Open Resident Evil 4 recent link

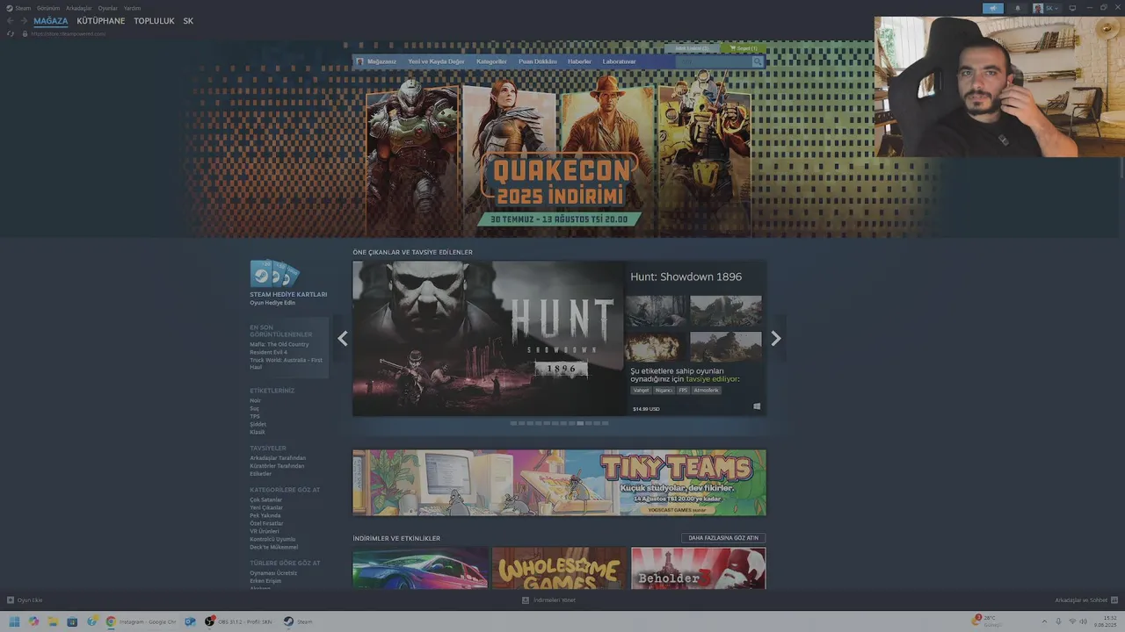[268, 352]
